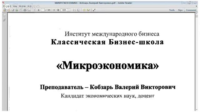Click the sign or add text icon
The height and width of the screenshot is (112, 200).
[x=13, y=10]
